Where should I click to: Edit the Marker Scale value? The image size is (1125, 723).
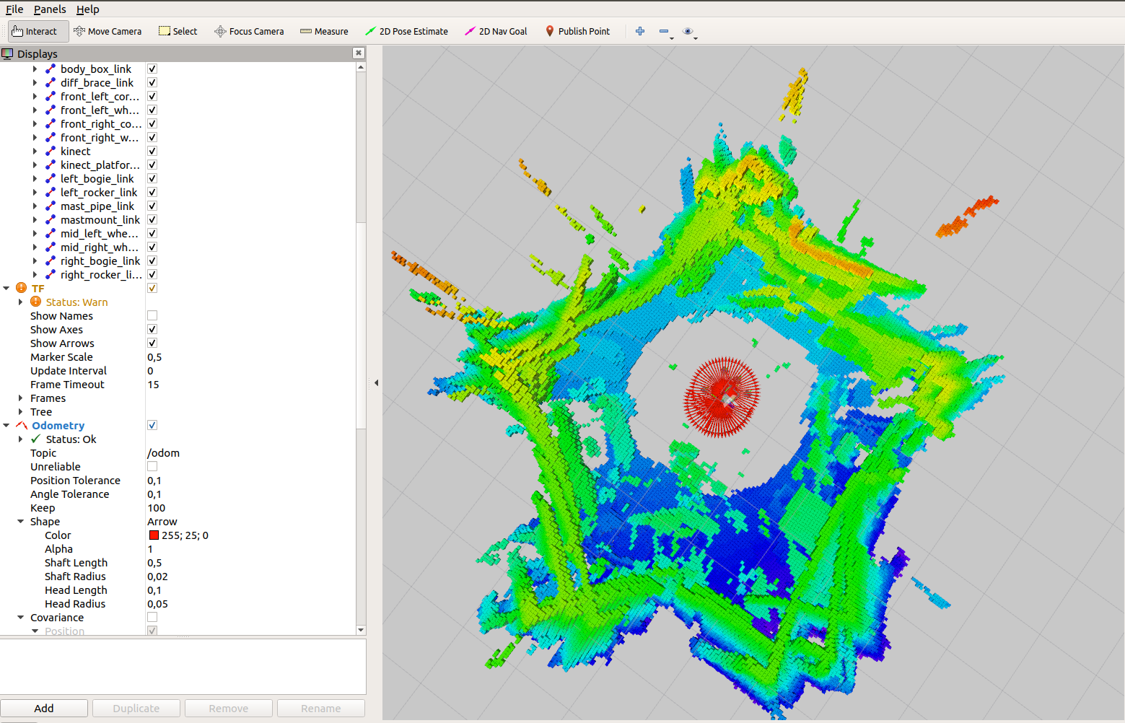[x=250, y=356]
